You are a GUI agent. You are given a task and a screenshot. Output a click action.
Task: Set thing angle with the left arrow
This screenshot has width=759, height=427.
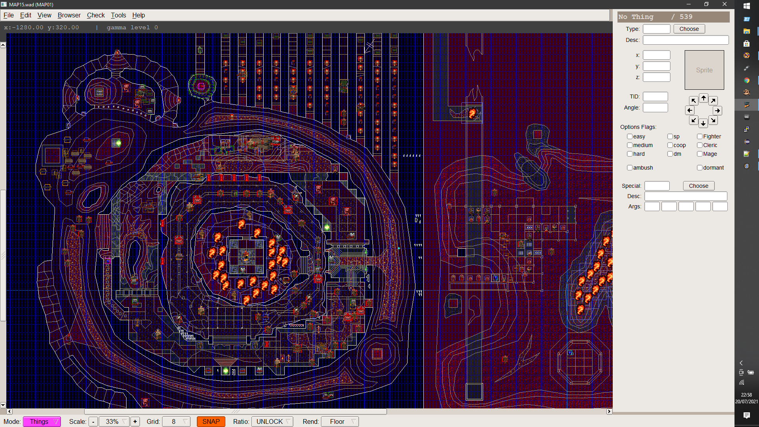[x=690, y=111]
